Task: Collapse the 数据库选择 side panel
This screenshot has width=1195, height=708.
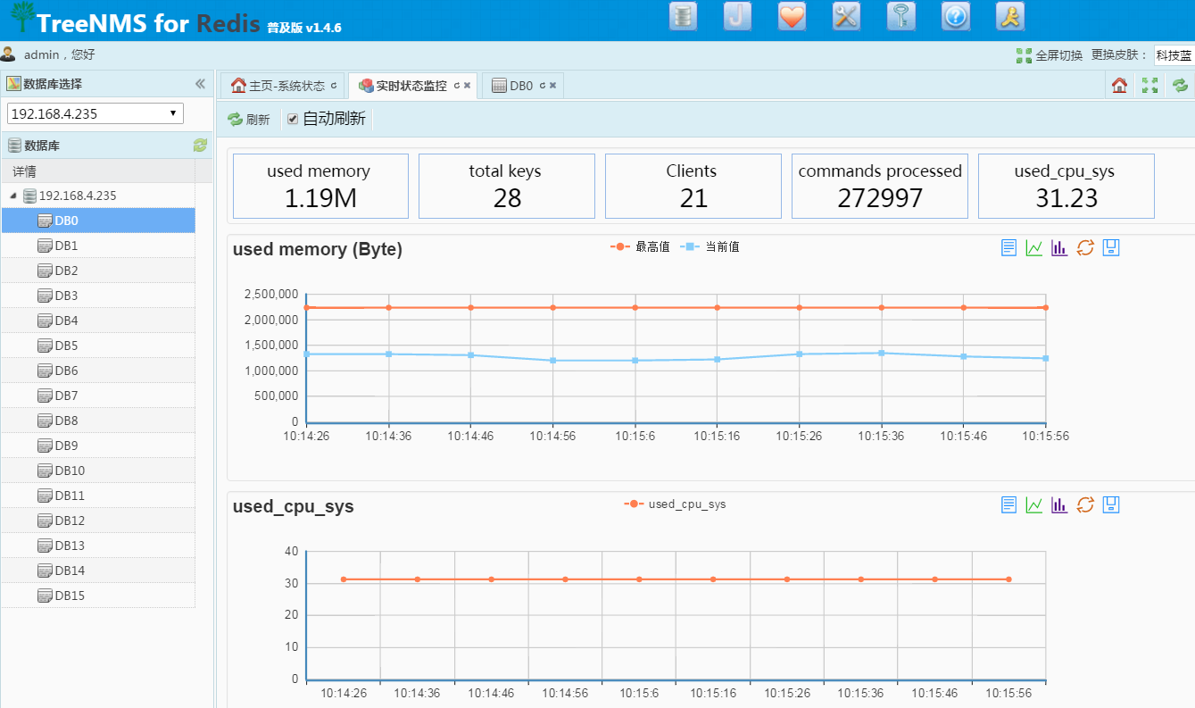Action: pos(200,84)
